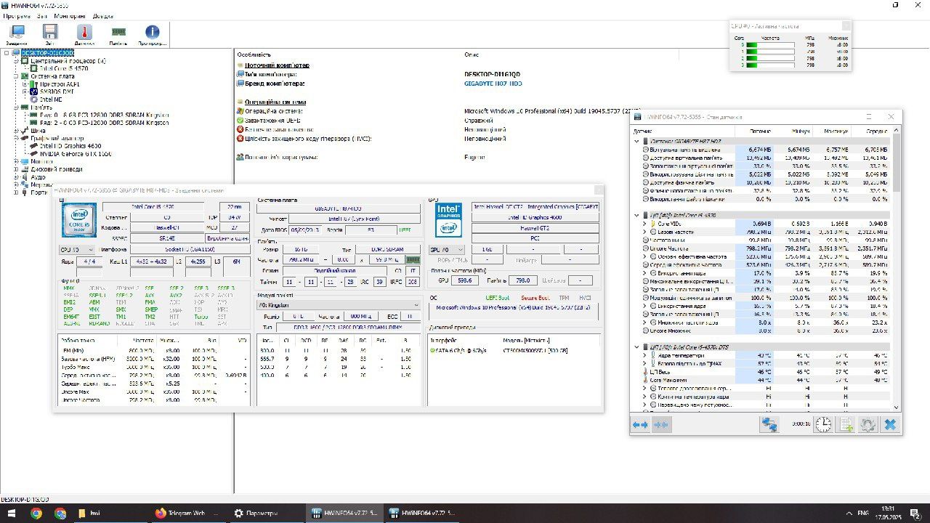Switch to Telegram Web Firefox taskbar button
Image resolution: width=930 pixels, height=523 pixels.
(188, 513)
